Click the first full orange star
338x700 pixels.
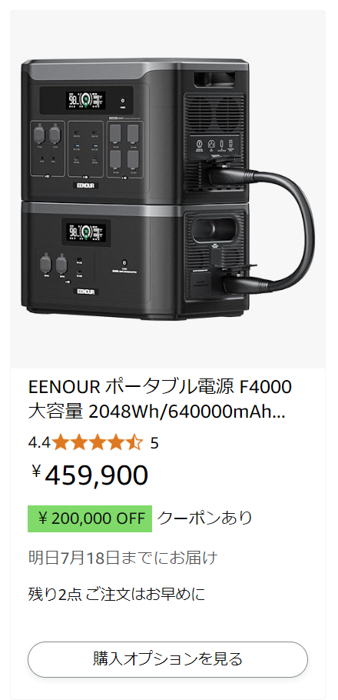[61, 443]
